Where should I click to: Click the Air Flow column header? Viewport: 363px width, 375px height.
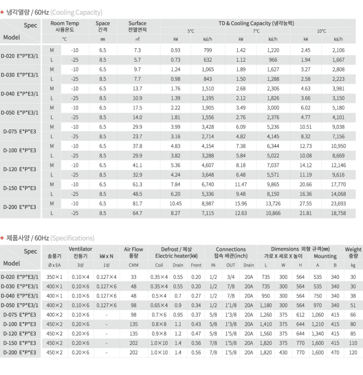tap(133, 252)
